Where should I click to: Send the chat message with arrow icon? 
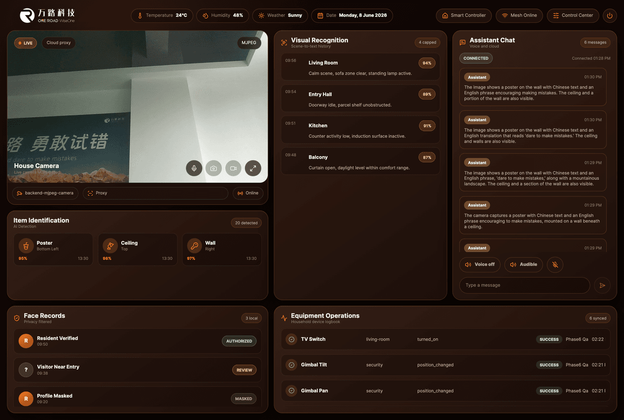[602, 285]
